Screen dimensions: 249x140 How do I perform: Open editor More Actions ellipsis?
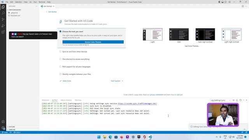point(246,6)
